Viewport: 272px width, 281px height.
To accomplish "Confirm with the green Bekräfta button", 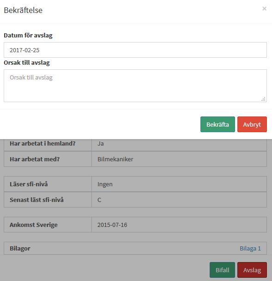I will point(218,124).
